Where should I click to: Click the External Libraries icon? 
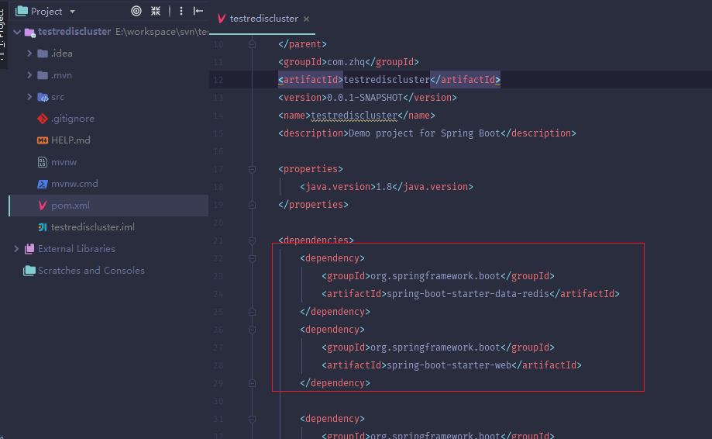[x=29, y=248]
